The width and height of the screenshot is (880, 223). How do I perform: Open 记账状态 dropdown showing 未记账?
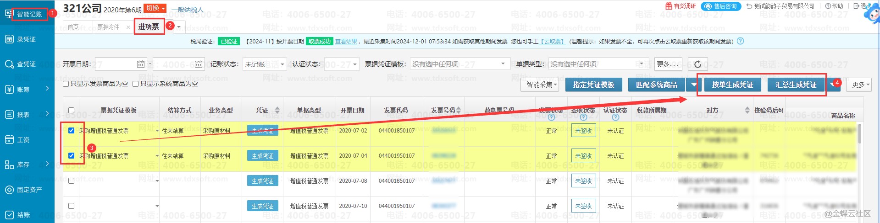(265, 64)
